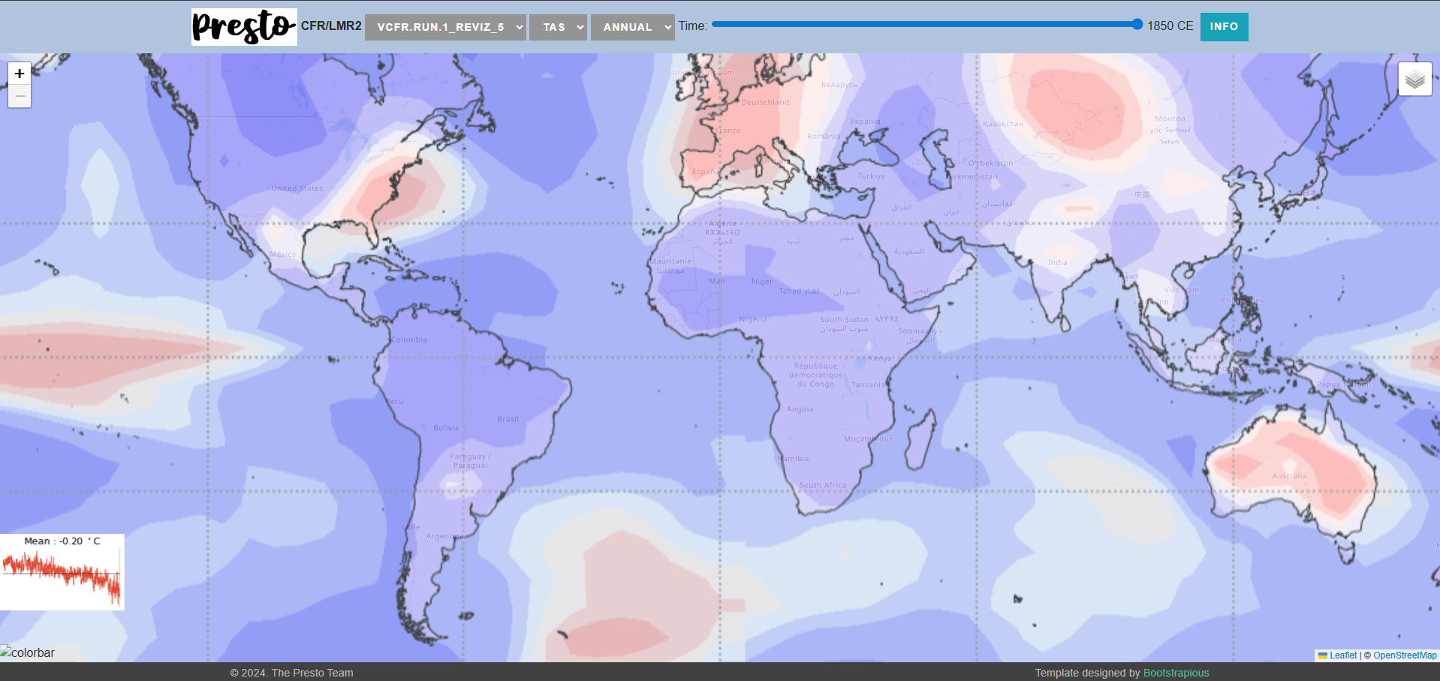This screenshot has height=681, width=1440.
Task: Click the broken colorbar image
Action: tap(28, 652)
